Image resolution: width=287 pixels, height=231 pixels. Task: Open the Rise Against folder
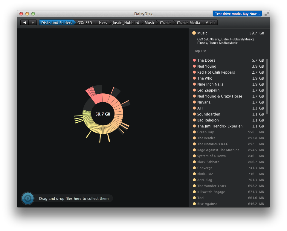[x=228, y=204]
